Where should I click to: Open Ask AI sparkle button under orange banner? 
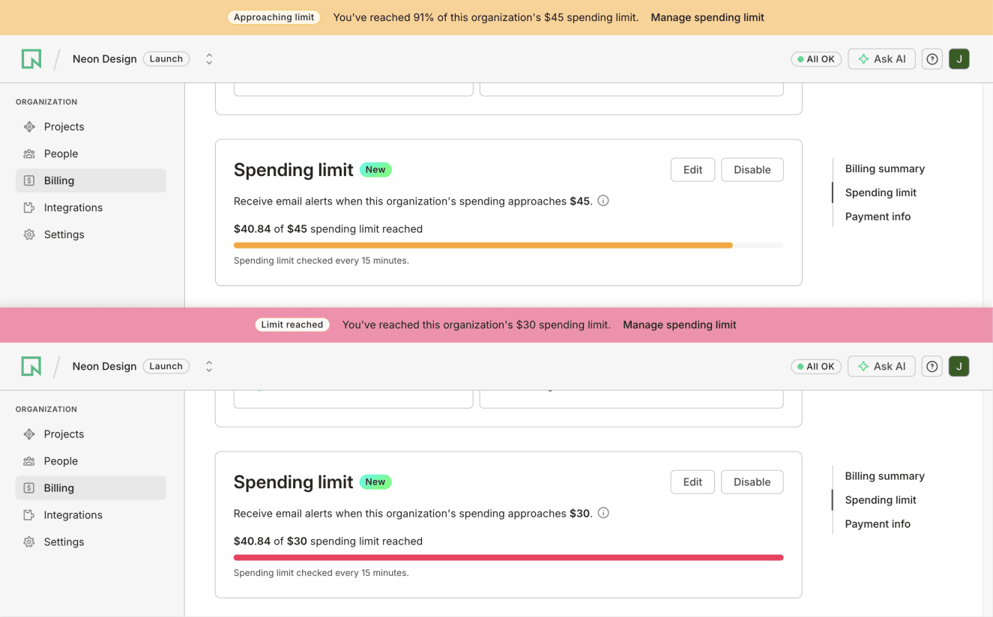tap(881, 59)
